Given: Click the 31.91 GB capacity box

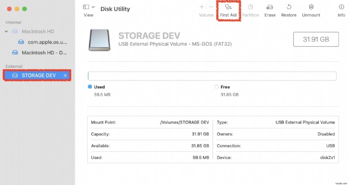Looking at the screenshot, I should tap(316, 39).
